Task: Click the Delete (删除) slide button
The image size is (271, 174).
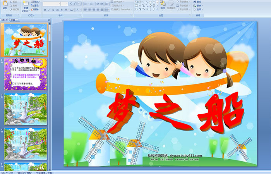Action: (x=35, y=10)
